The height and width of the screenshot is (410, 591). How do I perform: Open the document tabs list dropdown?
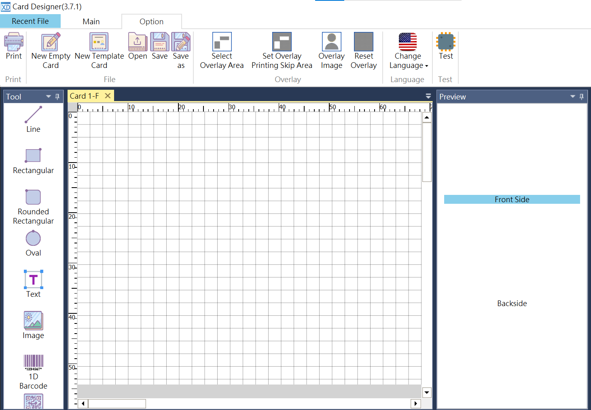428,96
